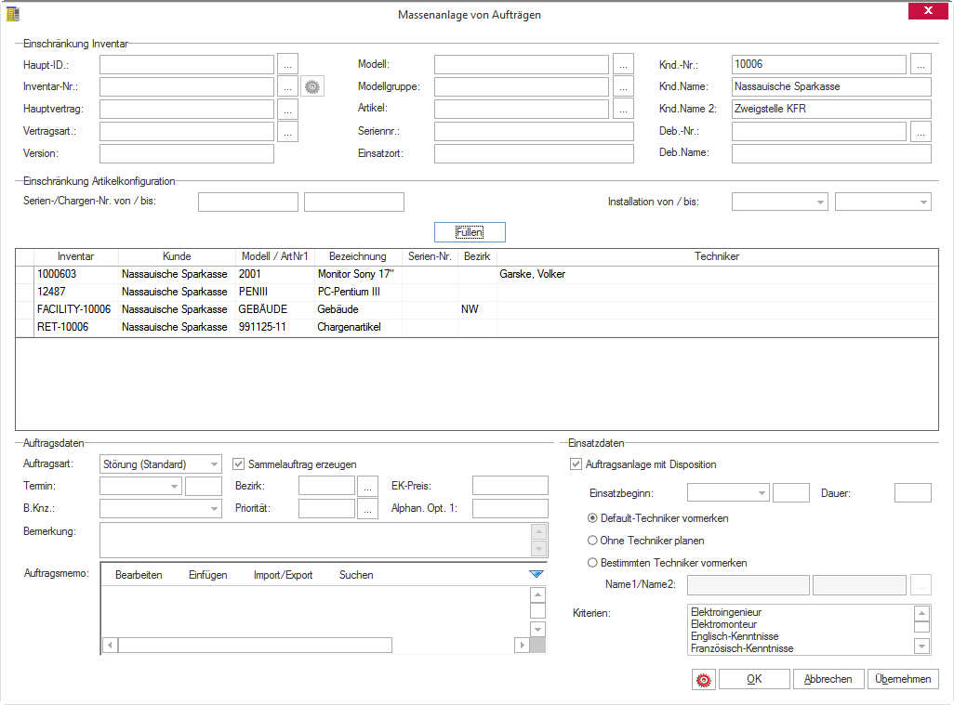Sort by the Modell / ArtNr1 column header
954x705 pixels.
275,256
